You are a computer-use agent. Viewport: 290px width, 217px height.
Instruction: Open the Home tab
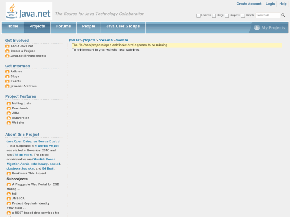pos(13,27)
